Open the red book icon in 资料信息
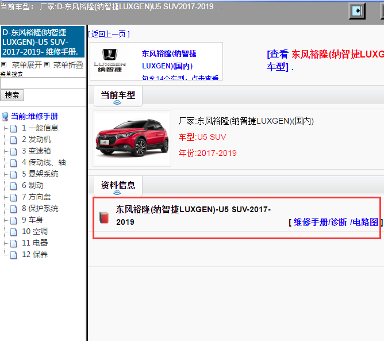This screenshot has width=384, height=341. click(104, 217)
